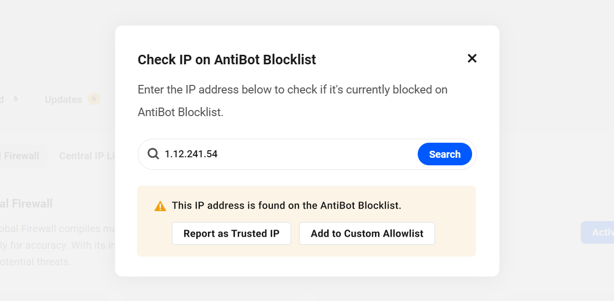
Task: Click the instruction text starting with Enter the IP
Action: point(292,90)
